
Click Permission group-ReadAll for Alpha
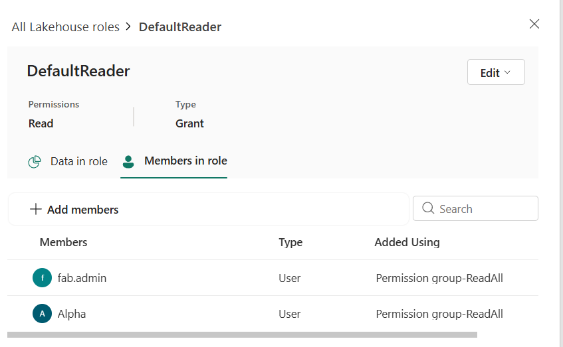pos(439,314)
